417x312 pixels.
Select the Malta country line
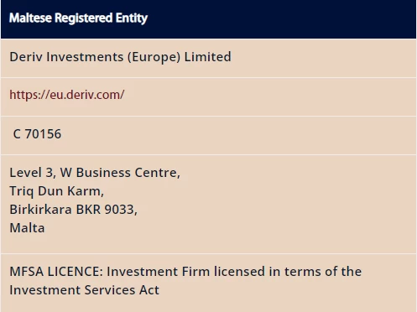coord(27,228)
